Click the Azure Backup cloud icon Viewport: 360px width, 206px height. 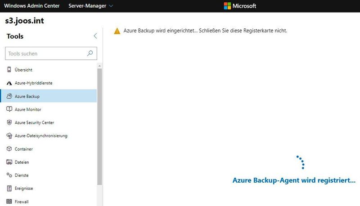point(9,96)
